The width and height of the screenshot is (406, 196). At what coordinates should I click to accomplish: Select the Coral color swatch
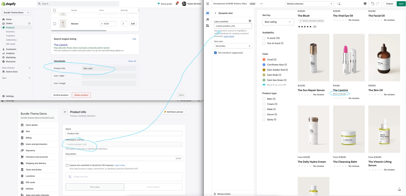coord(264,60)
